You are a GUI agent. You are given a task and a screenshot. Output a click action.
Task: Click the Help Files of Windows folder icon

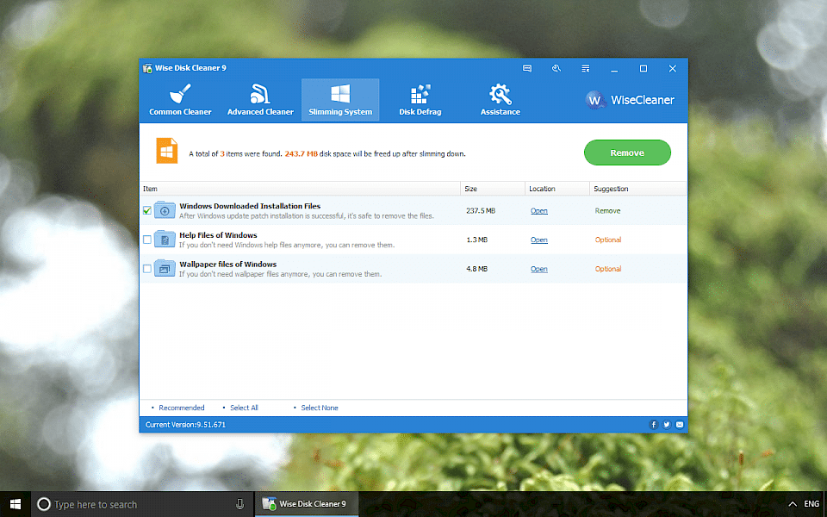click(x=165, y=239)
